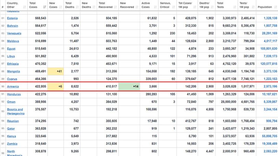Sort by Tests/1M pop column

pos(247,5)
